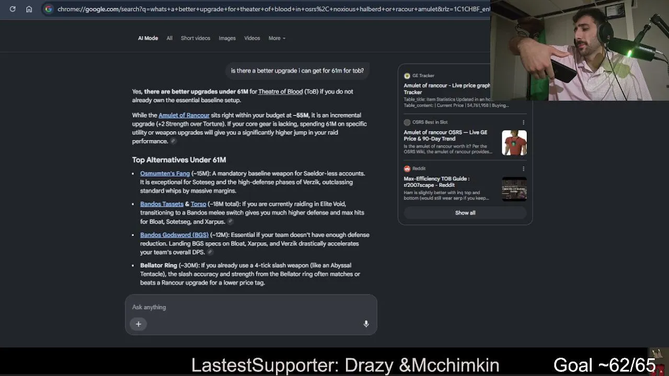The height and width of the screenshot is (376, 669).
Task: Click the 'OSRS Best in Slot' source name
Action: pos(430,122)
